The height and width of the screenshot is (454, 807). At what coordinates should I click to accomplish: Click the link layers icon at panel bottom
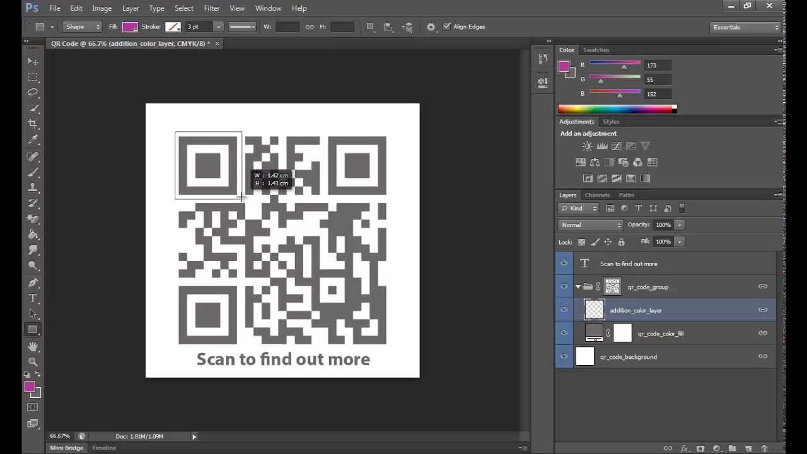coord(668,448)
